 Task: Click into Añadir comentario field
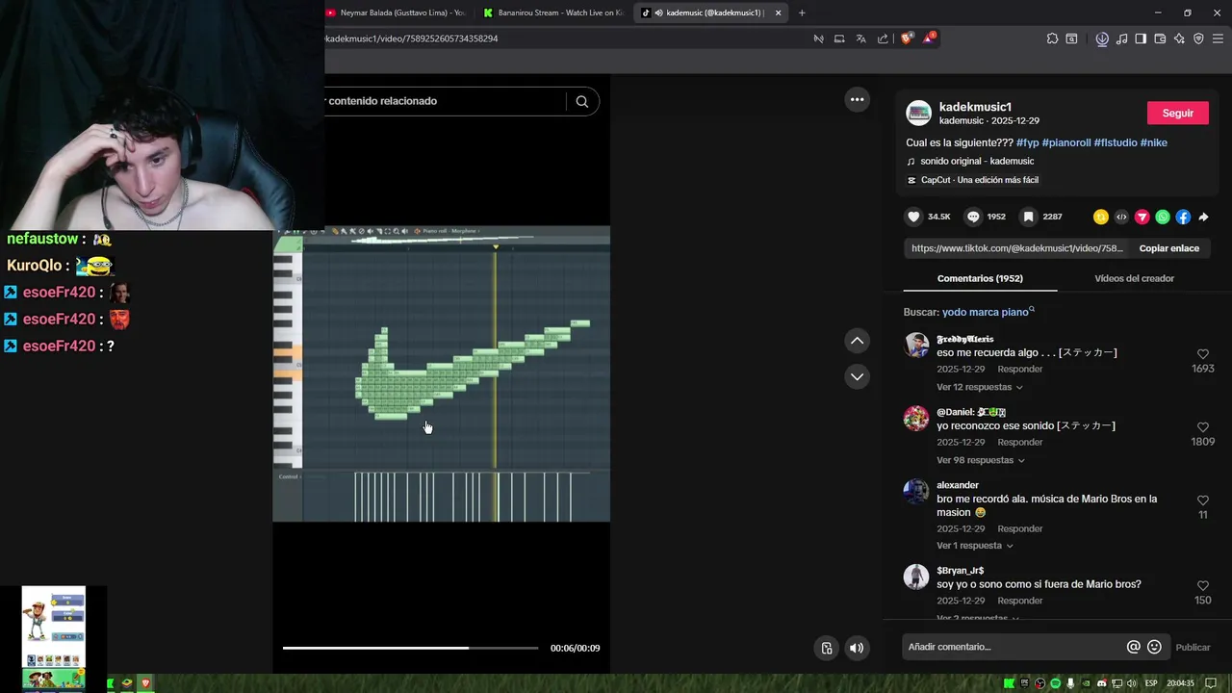coord(1013,647)
